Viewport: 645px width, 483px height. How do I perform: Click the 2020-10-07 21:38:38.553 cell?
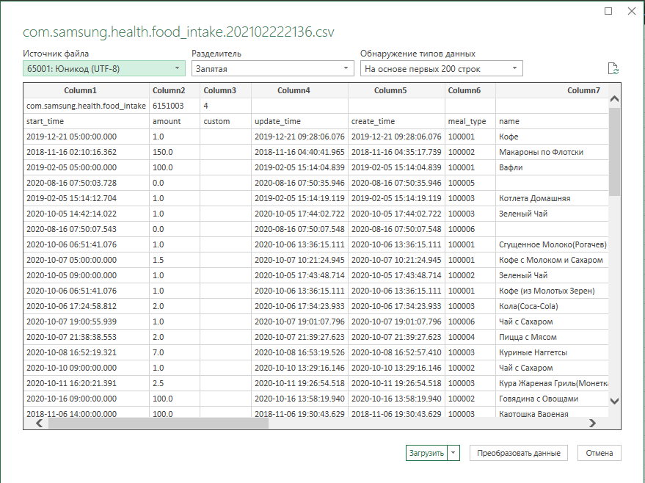click(x=86, y=337)
